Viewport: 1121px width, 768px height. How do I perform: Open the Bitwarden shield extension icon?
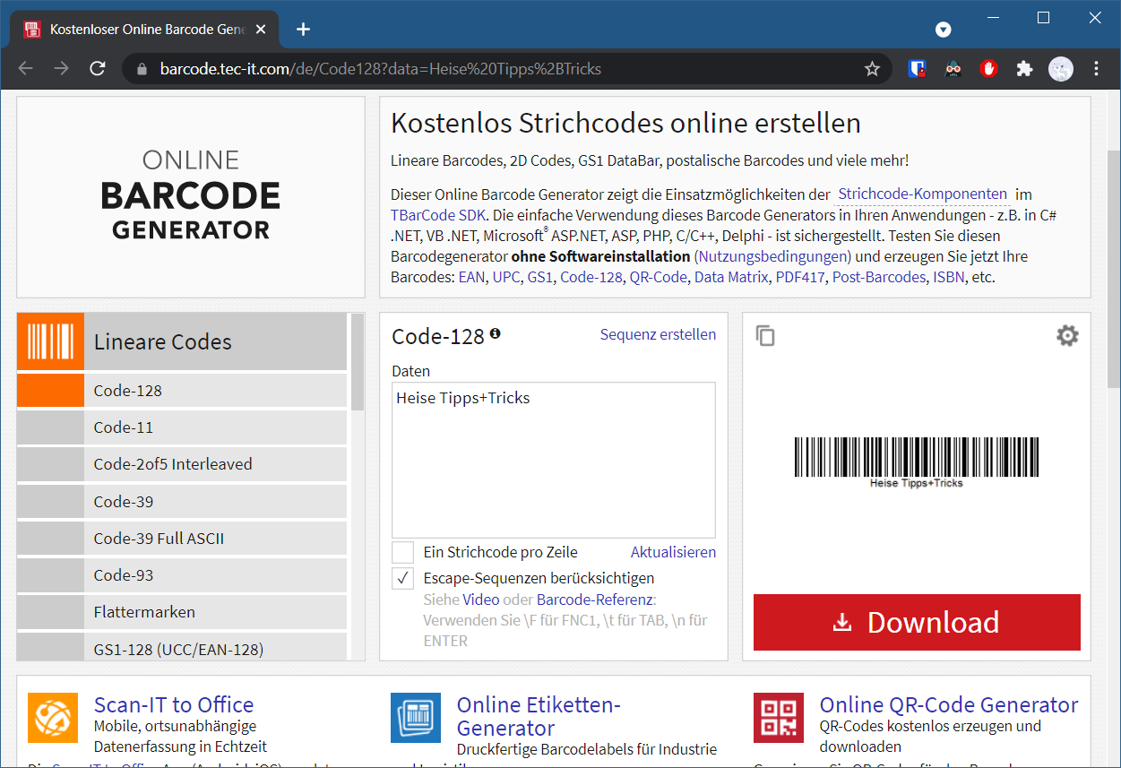pos(917,69)
